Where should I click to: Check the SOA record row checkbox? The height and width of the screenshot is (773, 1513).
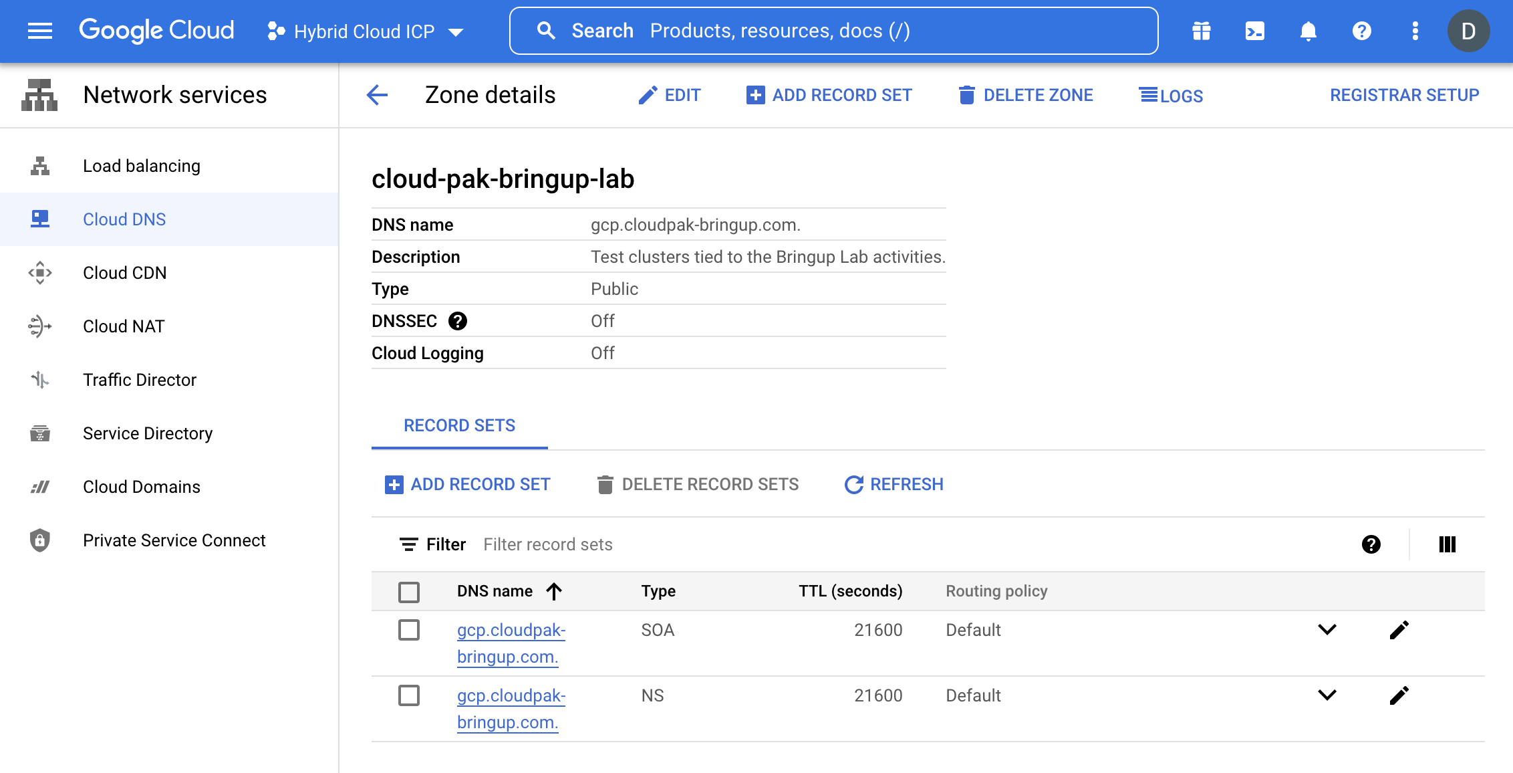click(409, 630)
